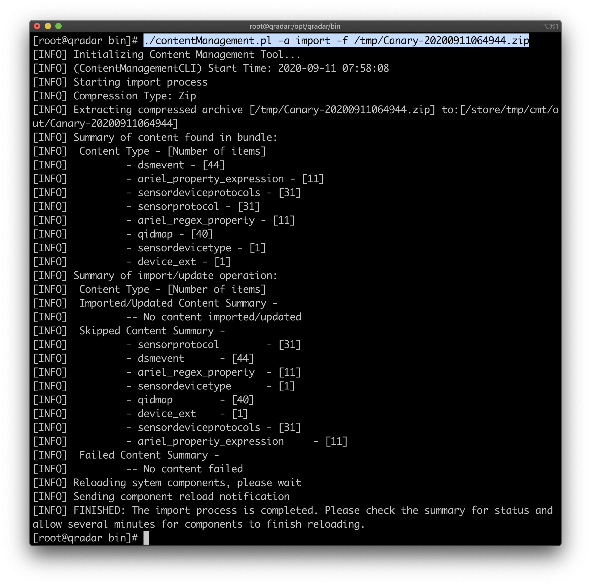Click skipped 'ariel_property_expression' entry under Skipped Content
The image size is (591, 585).
pyautogui.click(x=237, y=441)
